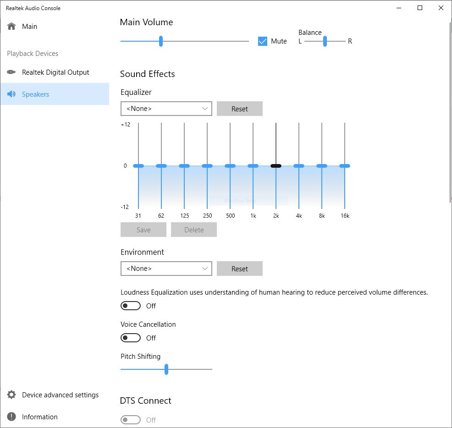Screen dimensions: 452x428
Task: Click the Information exclamation icon
Action: click(x=11, y=417)
